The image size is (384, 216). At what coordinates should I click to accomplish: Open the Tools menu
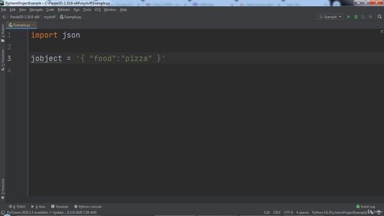(x=87, y=10)
